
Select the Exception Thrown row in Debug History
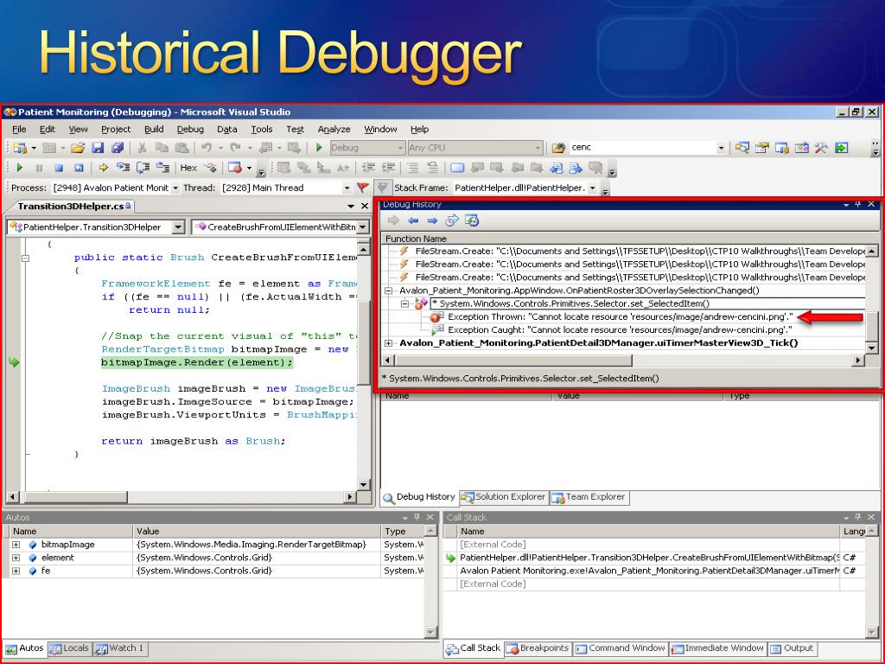point(621,316)
